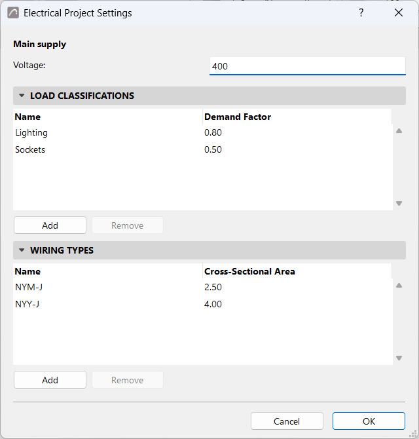Cancel the electrical settings changes
This screenshot has height=439, width=419.
click(x=287, y=421)
